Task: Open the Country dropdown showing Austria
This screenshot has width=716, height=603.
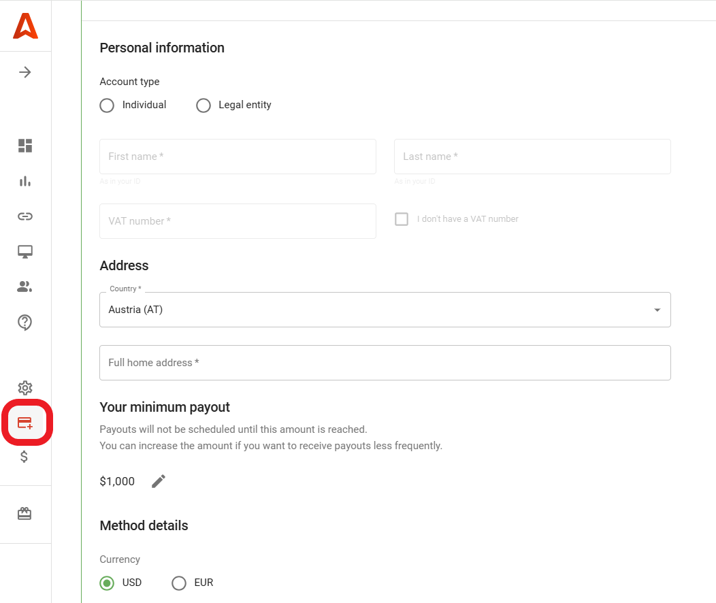Action: 385,310
